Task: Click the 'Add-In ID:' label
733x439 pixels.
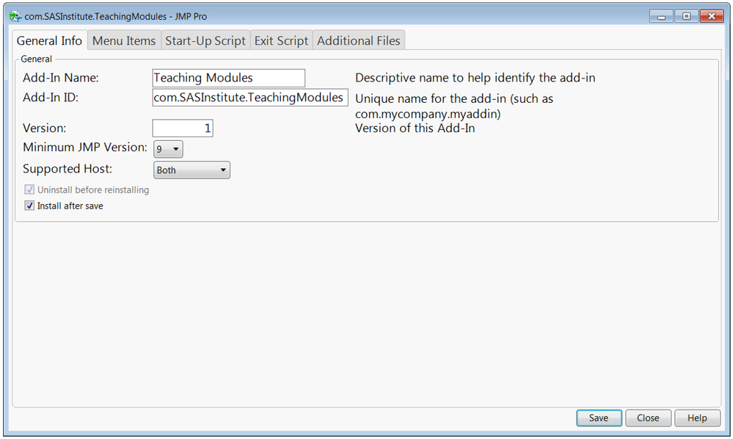Action: point(51,97)
